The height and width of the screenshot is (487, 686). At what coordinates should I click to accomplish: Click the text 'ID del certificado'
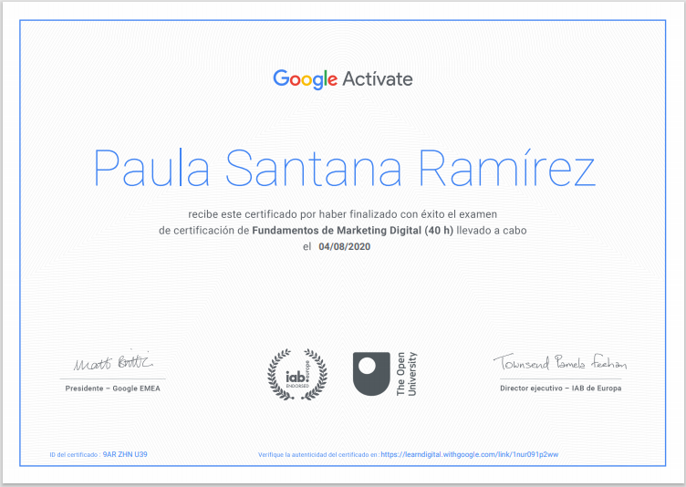point(74,455)
